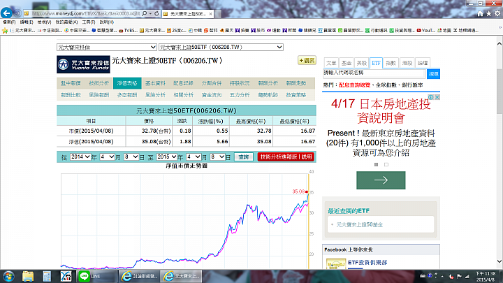Open favorites star icon at top right
Image resolution: width=503 pixels, height=283 pixels.
click(x=488, y=13)
